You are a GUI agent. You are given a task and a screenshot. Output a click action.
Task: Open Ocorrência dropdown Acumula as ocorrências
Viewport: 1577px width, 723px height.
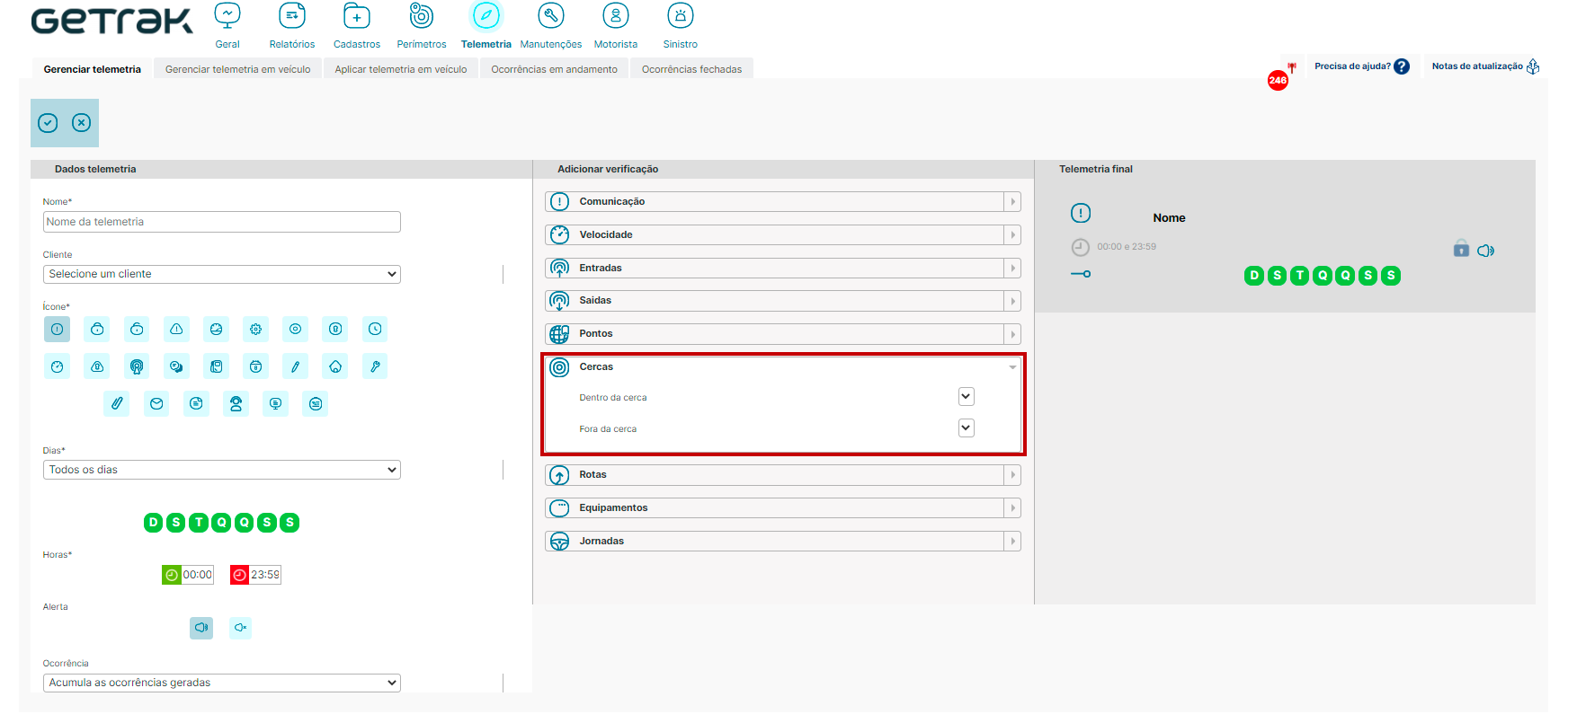tap(222, 683)
